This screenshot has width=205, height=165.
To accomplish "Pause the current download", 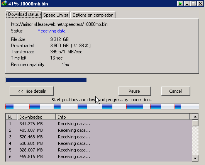I will [x=134, y=91].
